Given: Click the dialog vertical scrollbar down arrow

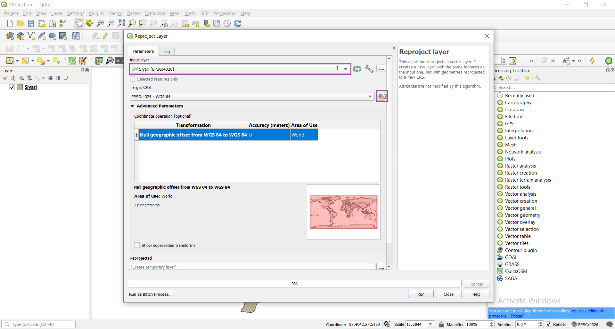Looking at the screenshot, I should point(389,267).
